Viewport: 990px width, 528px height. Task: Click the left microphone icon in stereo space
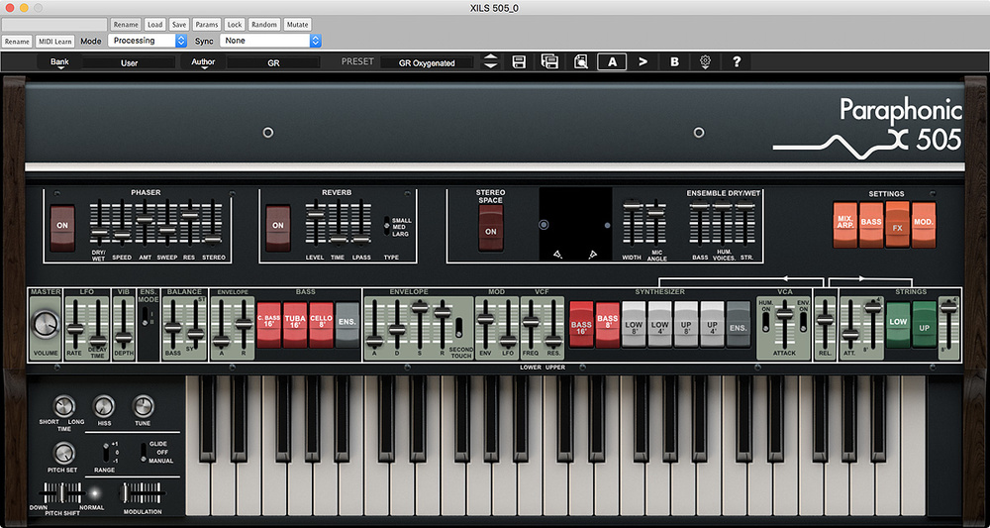tap(557, 255)
